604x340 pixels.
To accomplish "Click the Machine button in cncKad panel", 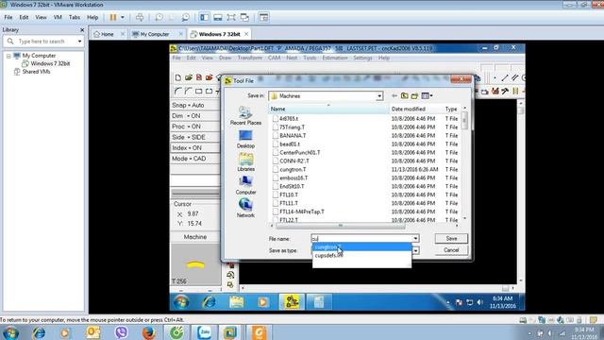I will 195,237.
